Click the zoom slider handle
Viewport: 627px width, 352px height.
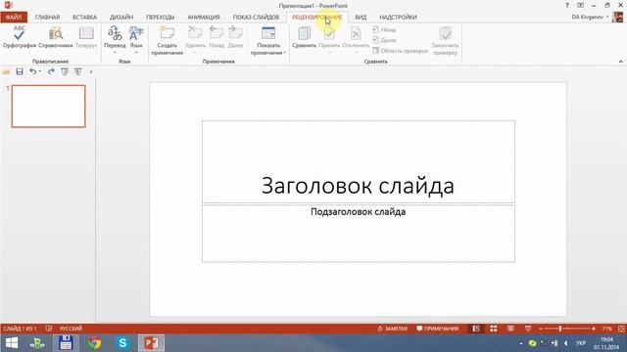560,329
